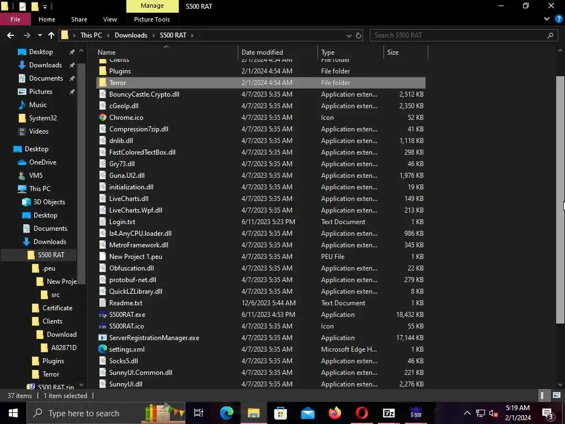Show hidden system tray icons
Screen dimensions: 565x424
467,413
